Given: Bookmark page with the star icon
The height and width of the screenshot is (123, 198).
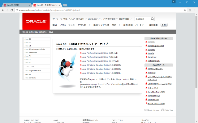Looking at the screenshot, I should [185, 10].
